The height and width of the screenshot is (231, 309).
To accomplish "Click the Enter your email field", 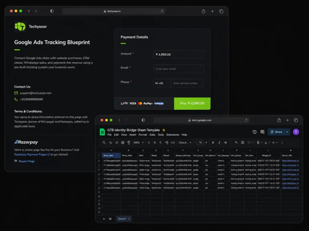I will click(178, 69).
